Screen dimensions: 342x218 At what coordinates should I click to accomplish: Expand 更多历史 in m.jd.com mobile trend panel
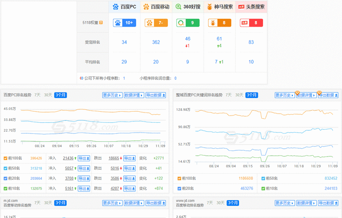(112, 203)
